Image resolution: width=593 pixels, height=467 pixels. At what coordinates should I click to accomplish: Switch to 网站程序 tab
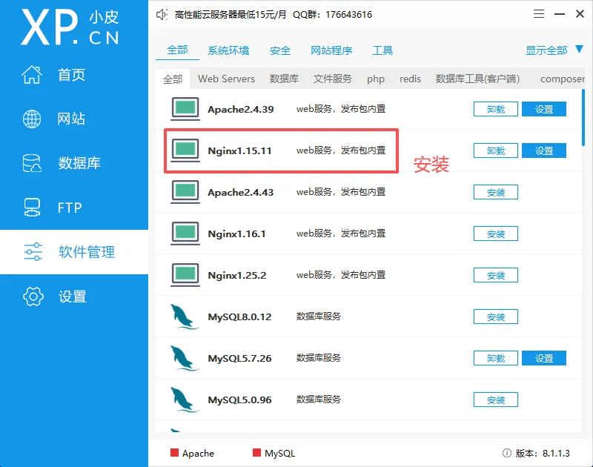(x=331, y=50)
